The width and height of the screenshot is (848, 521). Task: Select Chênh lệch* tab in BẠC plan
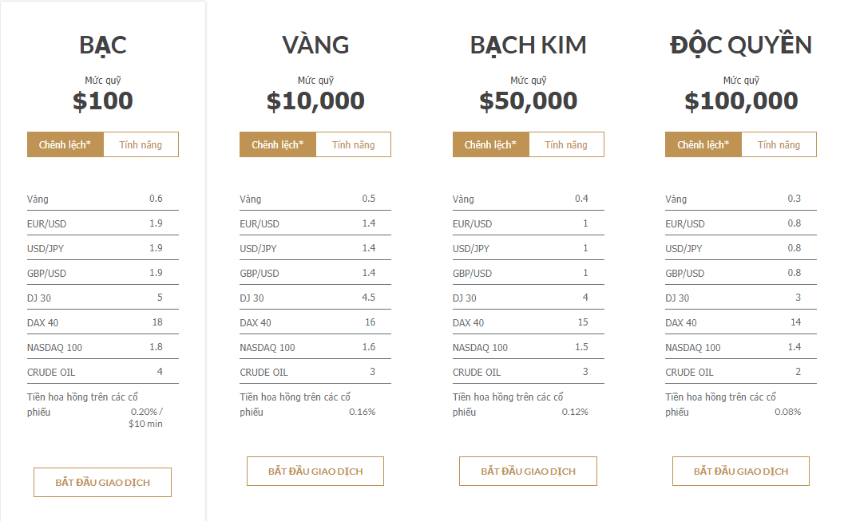[65, 145]
